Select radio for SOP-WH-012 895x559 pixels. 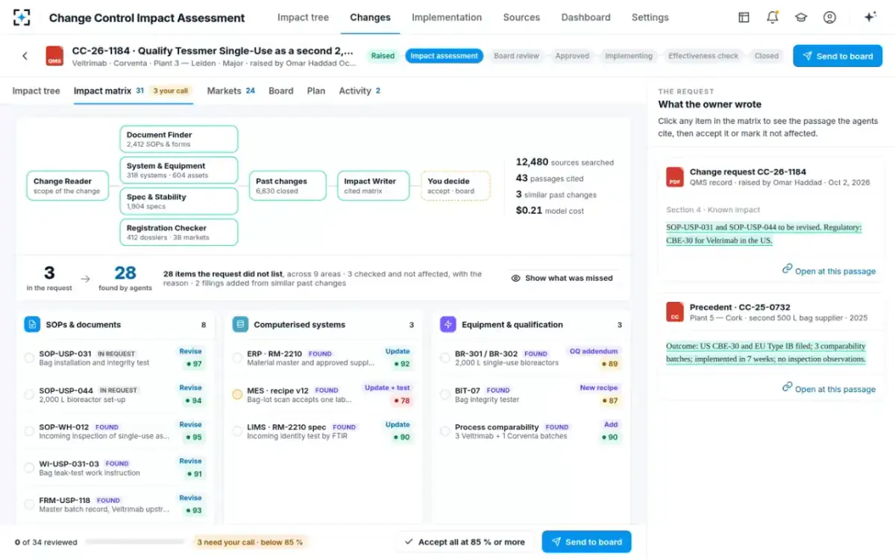pos(29,431)
